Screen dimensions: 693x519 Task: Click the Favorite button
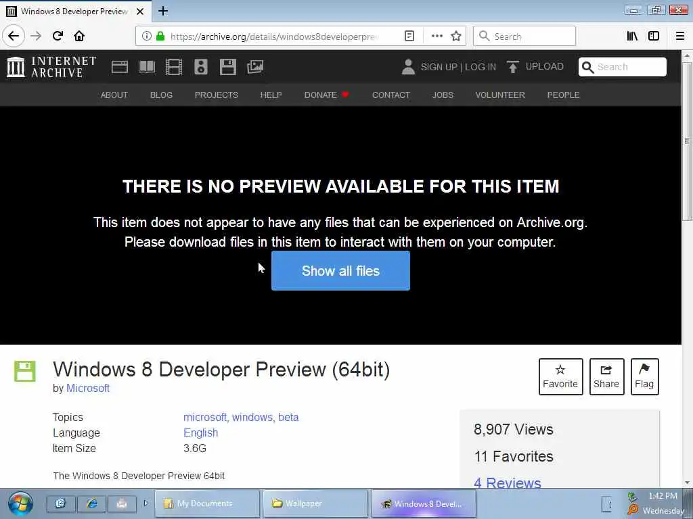point(560,376)
